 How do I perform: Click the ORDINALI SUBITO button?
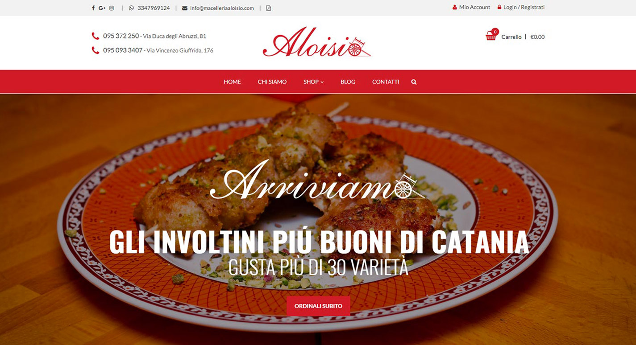click(x=318, y=306)
